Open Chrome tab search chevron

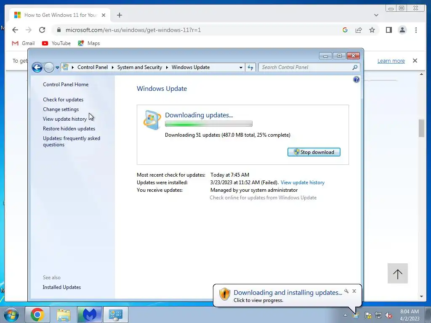[x=376, y=15]
